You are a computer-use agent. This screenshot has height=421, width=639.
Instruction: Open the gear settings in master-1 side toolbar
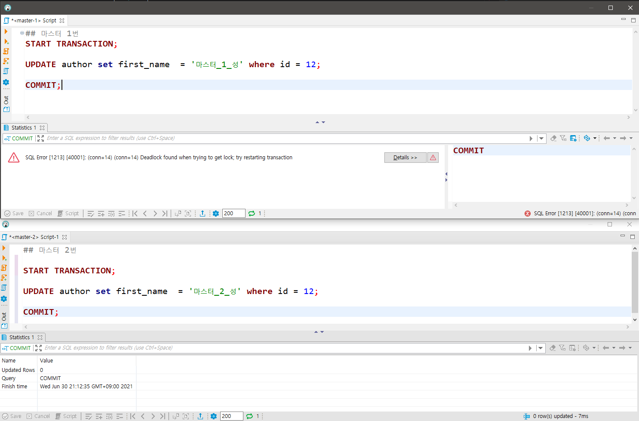coord(6,82)
